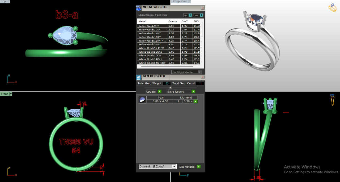Viewport: 340px width, 182px height.
Task: Click the Total Gem Count value field
Action: point(200,83)
